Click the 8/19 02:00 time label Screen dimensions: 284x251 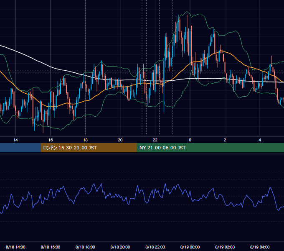point(225,247)
